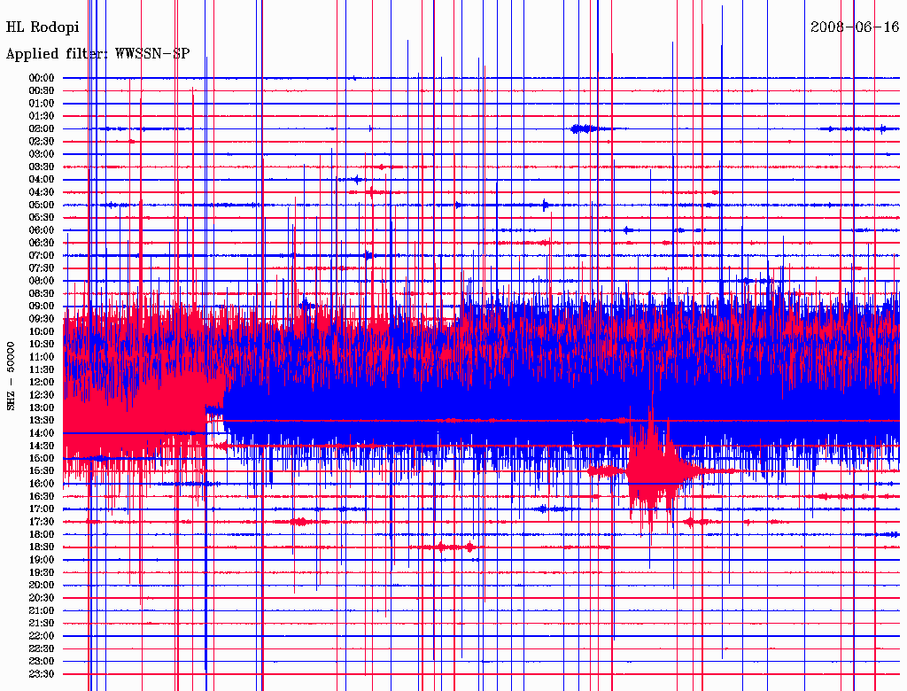Image resolution: width=907 pixels, height=691 pixels.
Task: Select the 00:30 time label
Action: click(42, 90)
